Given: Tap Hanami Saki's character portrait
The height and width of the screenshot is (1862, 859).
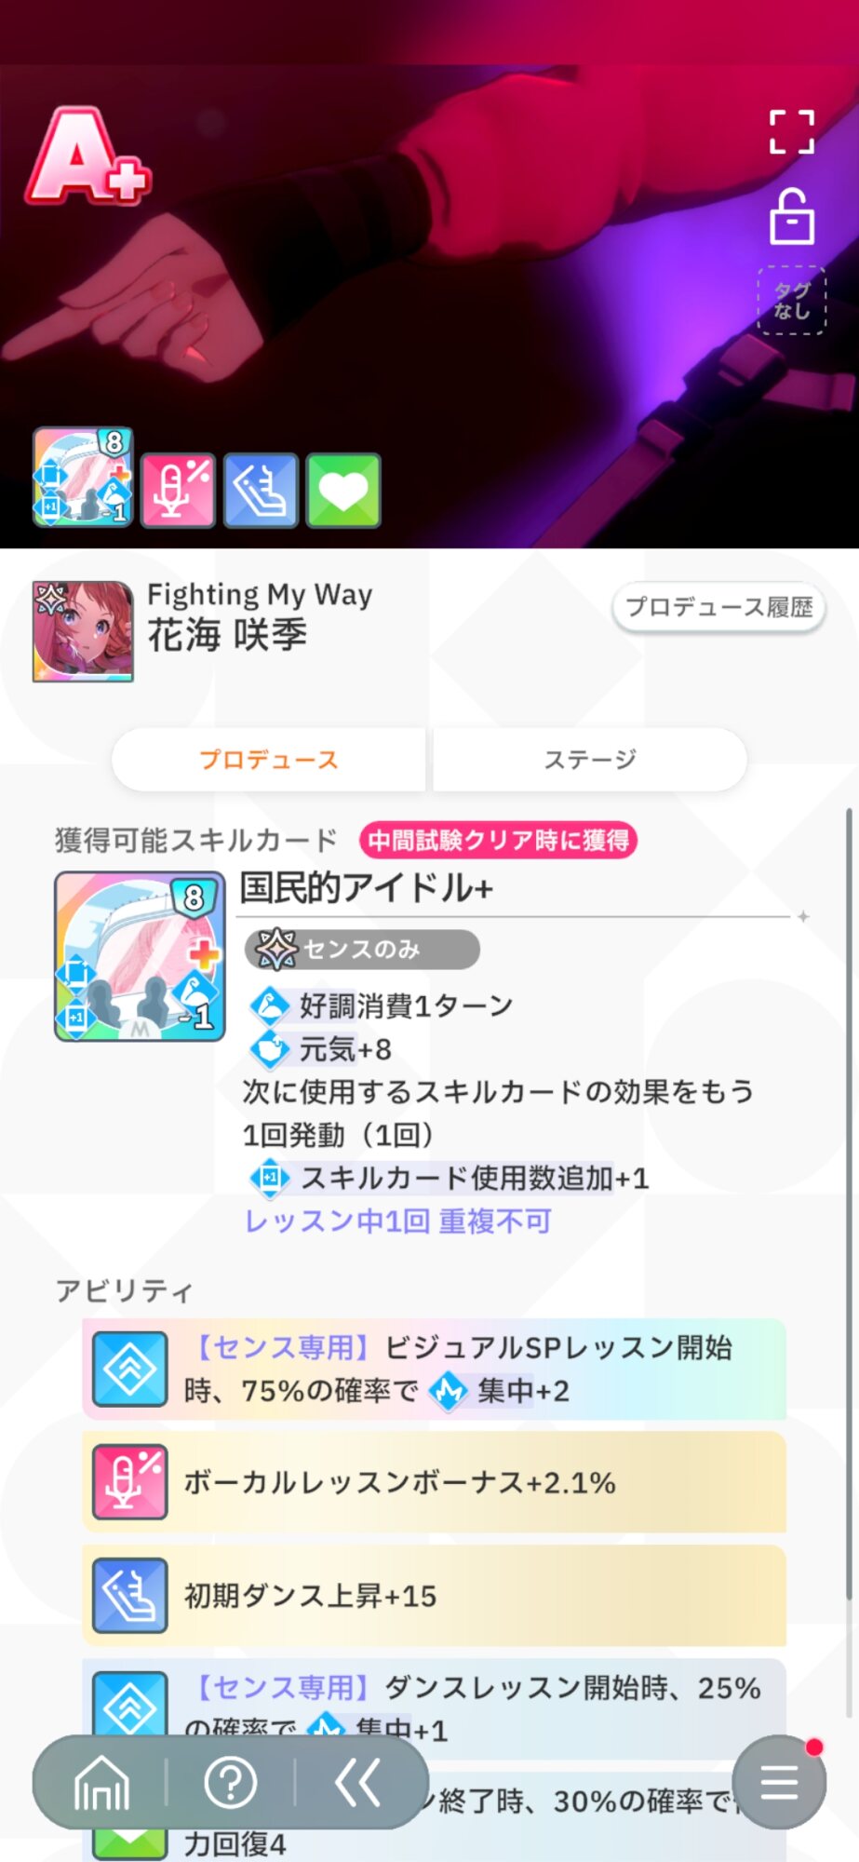Looking at the screenshot, I should (x=83, y=631).
